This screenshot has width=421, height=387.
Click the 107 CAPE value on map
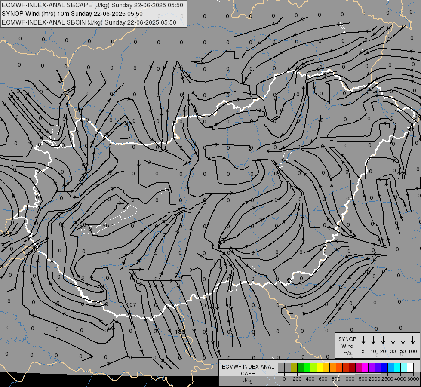[131, 305]
